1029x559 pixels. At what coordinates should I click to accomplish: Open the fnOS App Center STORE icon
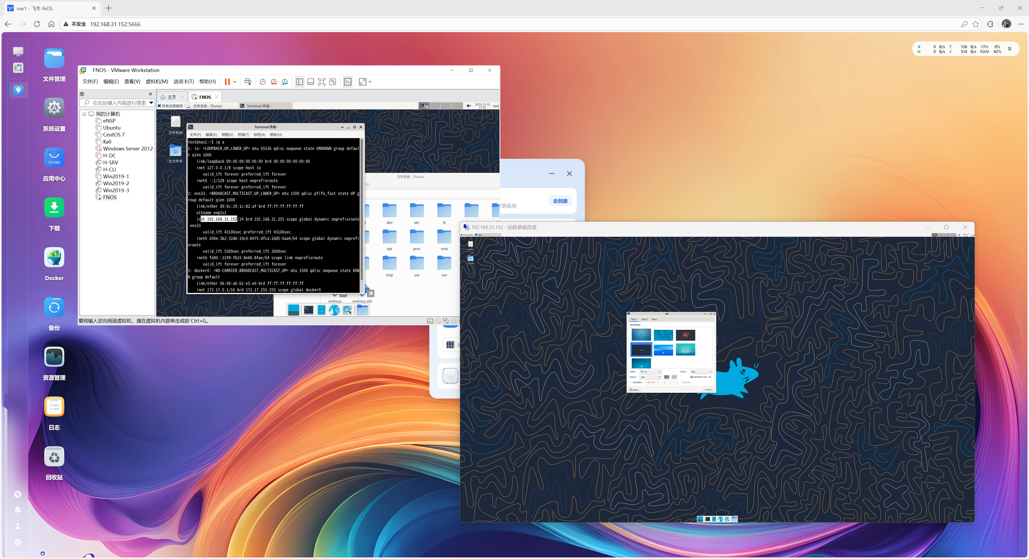point(54,158)
